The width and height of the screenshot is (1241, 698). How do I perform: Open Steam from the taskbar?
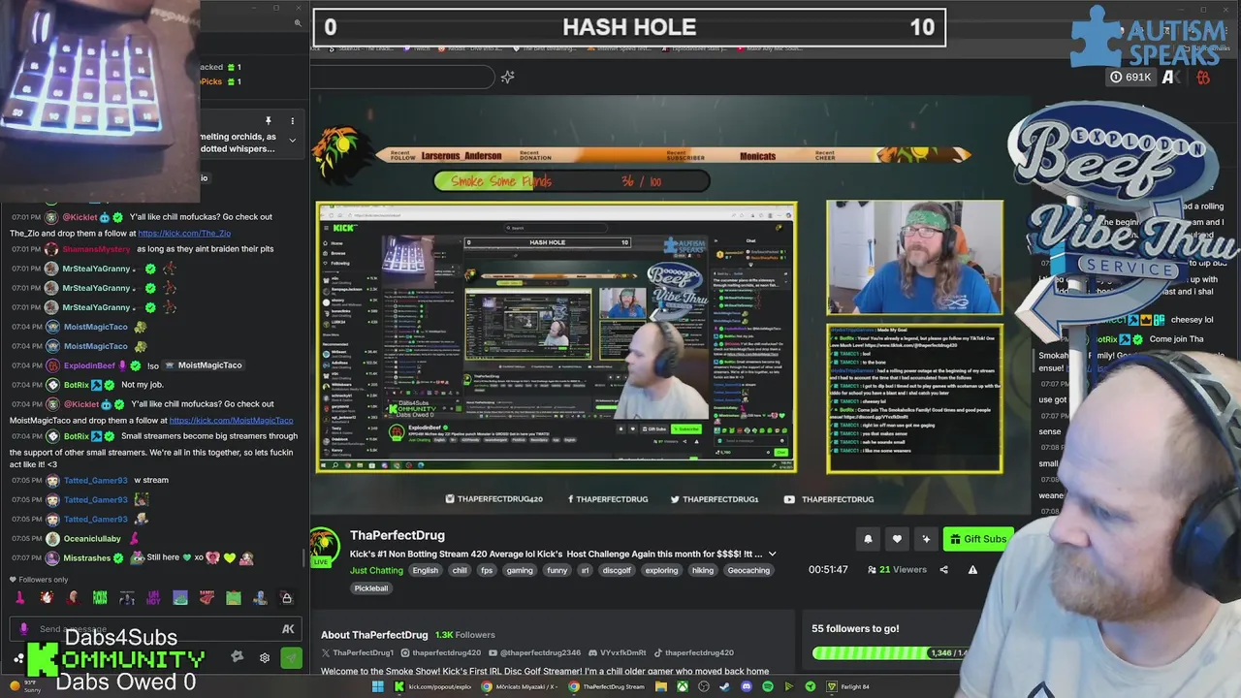point(725,686)
